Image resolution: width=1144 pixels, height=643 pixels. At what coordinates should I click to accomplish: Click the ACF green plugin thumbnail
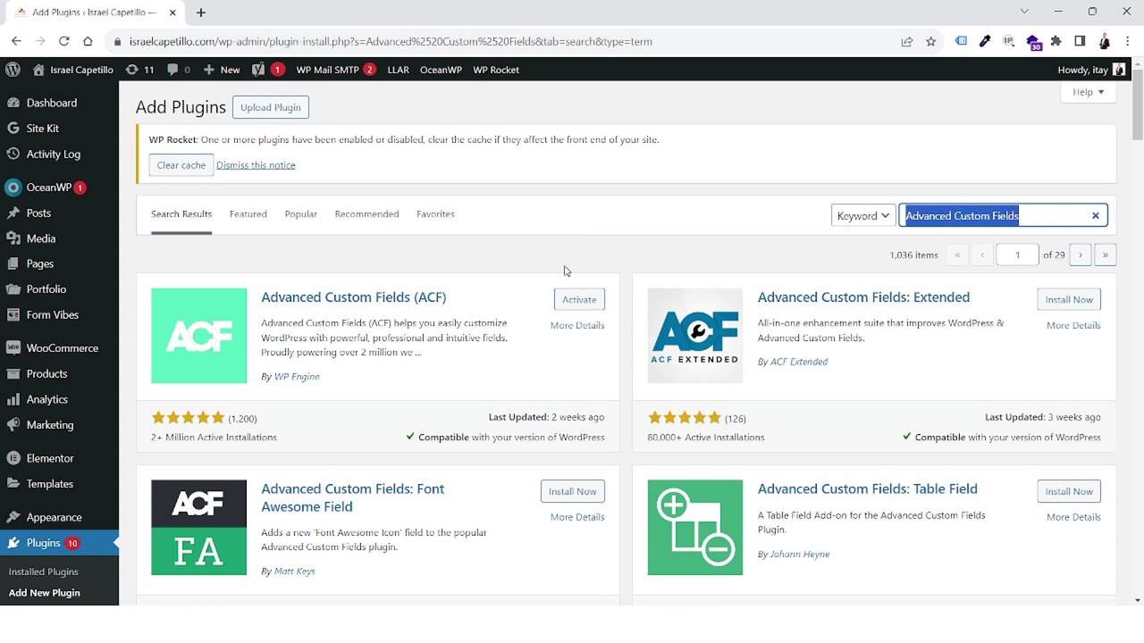[x=199, y=336]
